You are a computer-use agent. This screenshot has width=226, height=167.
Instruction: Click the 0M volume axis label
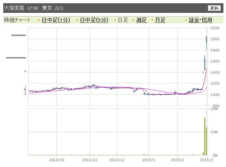click(215, 155)
